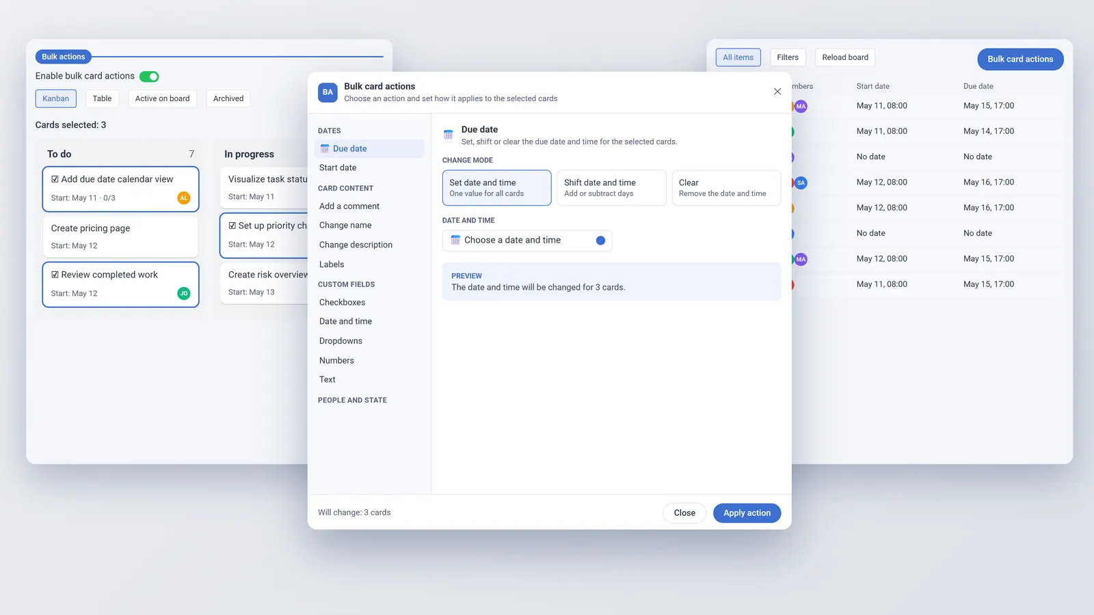Close the Bulk card actions dialog with X
Image resolution: width=1094 pixels, height=615 pixels.
777,92
